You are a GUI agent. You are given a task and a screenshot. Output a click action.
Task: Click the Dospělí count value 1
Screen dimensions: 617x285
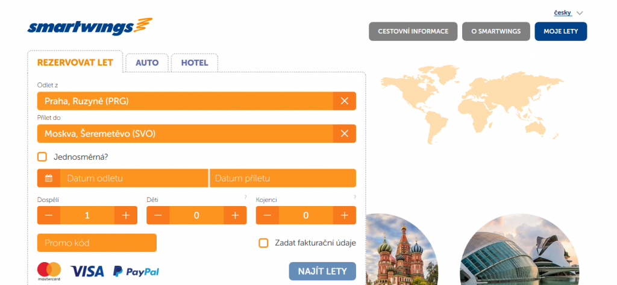[87, 215]
